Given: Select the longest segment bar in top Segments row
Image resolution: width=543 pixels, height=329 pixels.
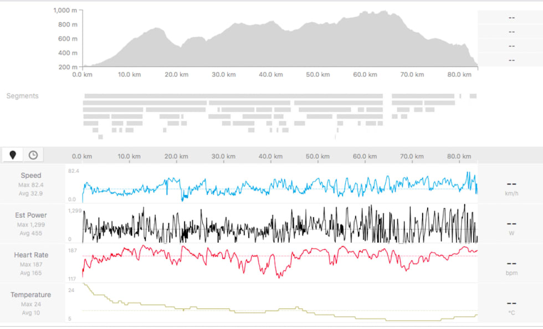Looking at the screenshot, I should coord(234,96).
